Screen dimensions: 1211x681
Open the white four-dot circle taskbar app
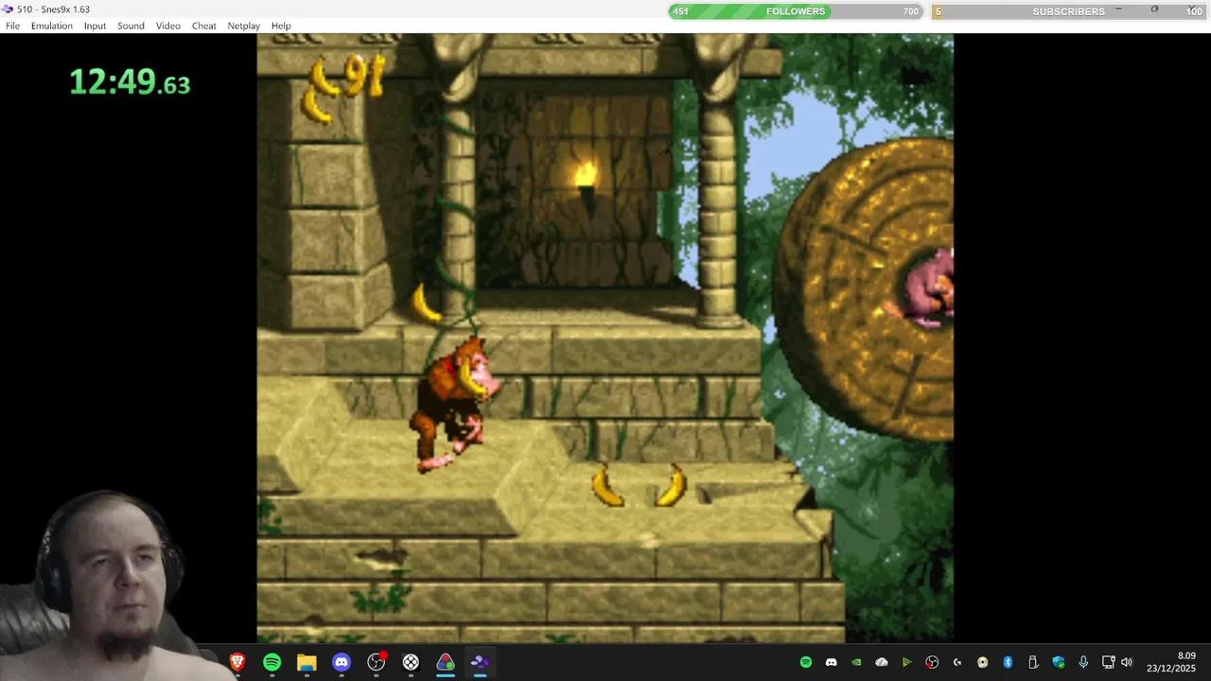pyautogui.click(x=411, y=662)
